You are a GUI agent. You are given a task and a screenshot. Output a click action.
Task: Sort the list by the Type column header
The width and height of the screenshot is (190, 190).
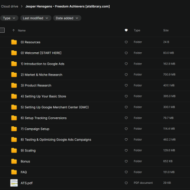(x=137, y=30)
